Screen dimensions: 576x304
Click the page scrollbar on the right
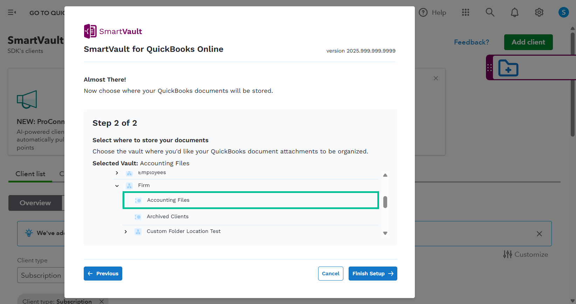(572, 84)
